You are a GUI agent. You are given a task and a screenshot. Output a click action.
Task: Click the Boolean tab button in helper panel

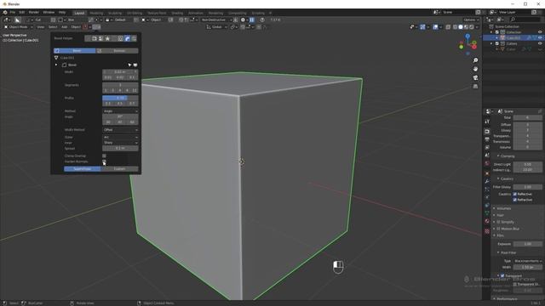[x=118, y=51]
